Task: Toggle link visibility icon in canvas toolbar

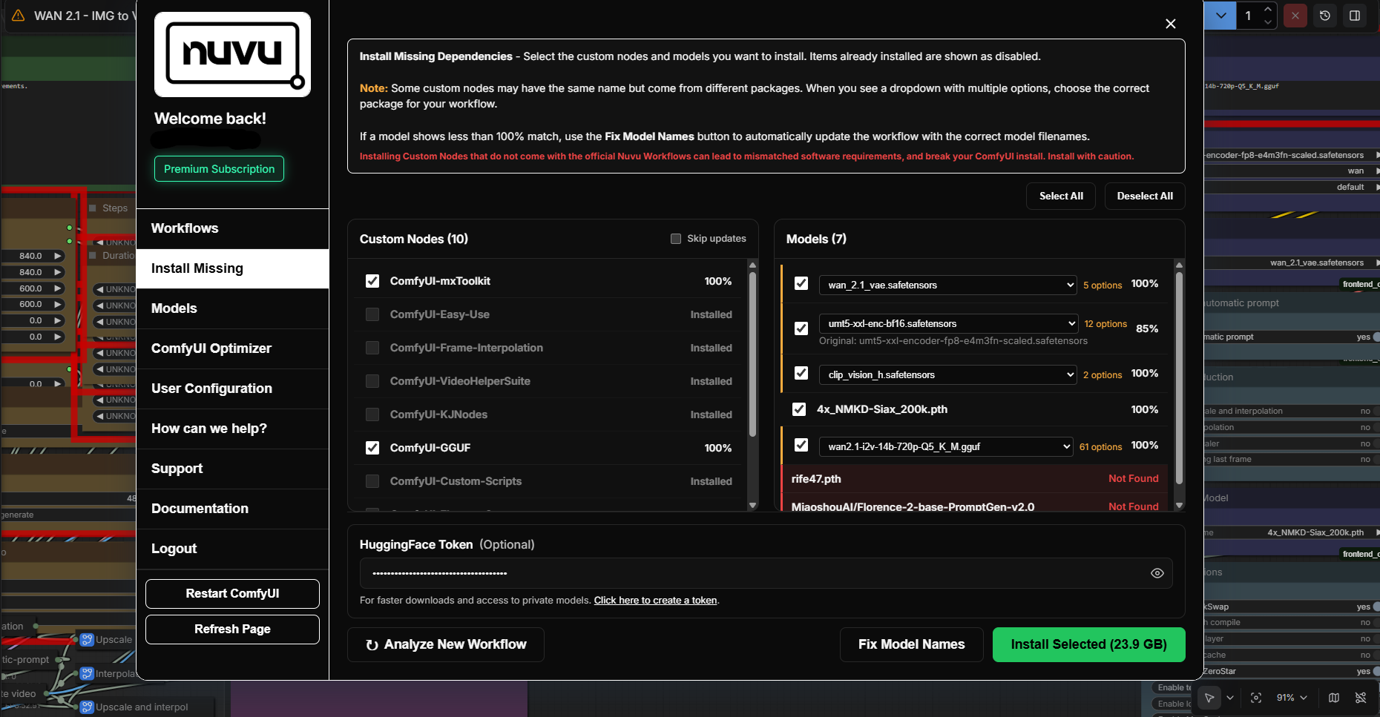Action: (1361, 698)
